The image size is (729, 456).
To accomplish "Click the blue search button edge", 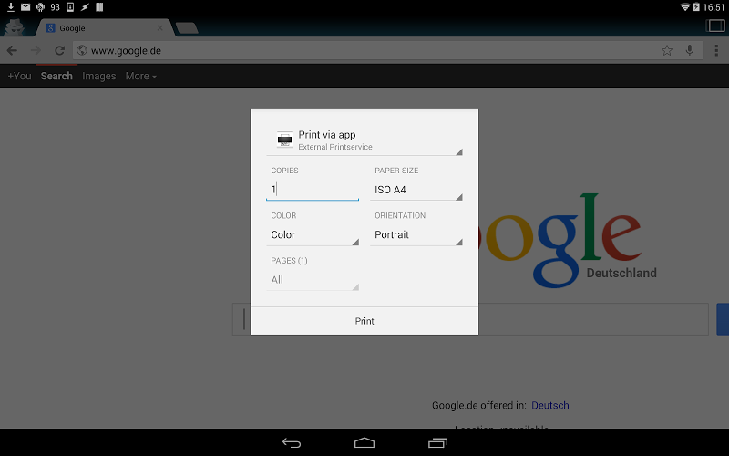I will point(723,319).
